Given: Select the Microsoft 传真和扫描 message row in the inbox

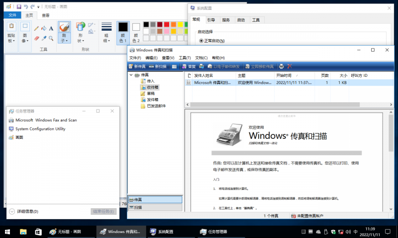Looking at the screenshot, I should click(x=289, y=83).
